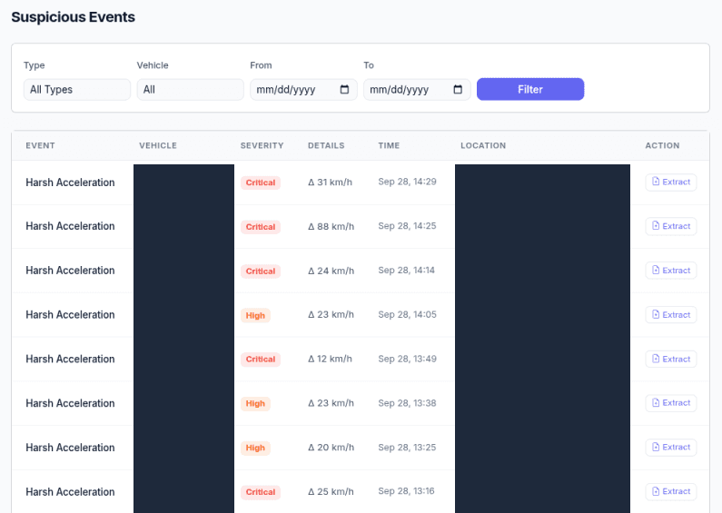The width and height of the screenshot is (722, 513).
Task: Click Harsh Acceleration in the 14:29 row
Action: point(70,183)
